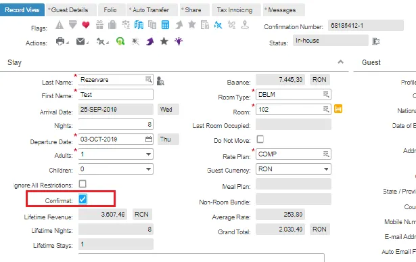Open the Messages tab
Viewport: 416px width, 262px height.
283,10
